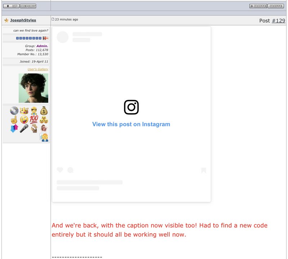Image resolution: width=288 pixels, height=259 pixels.
Task: Click the '23 minutes ago' timestamp
Action: click(x=67, y=19)
